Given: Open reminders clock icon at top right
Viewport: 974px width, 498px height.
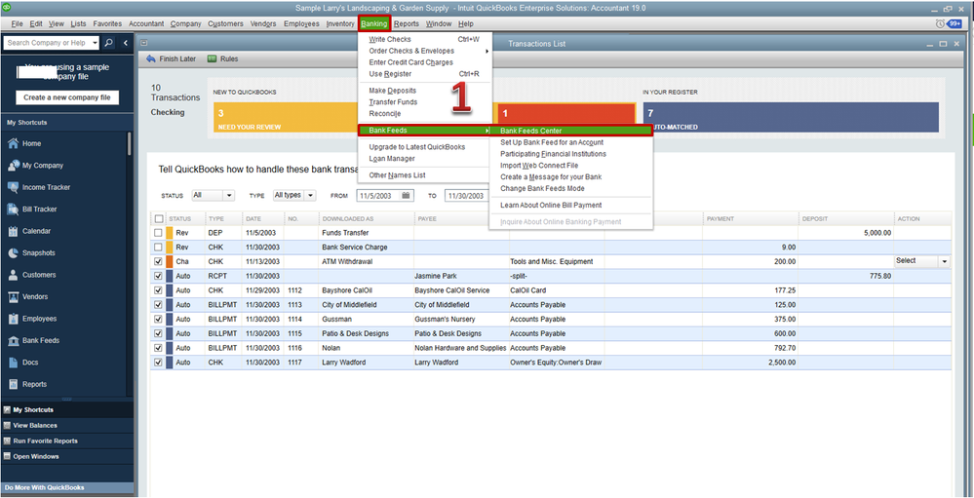Looking at the screenshot, I should (x=940, y=23).
